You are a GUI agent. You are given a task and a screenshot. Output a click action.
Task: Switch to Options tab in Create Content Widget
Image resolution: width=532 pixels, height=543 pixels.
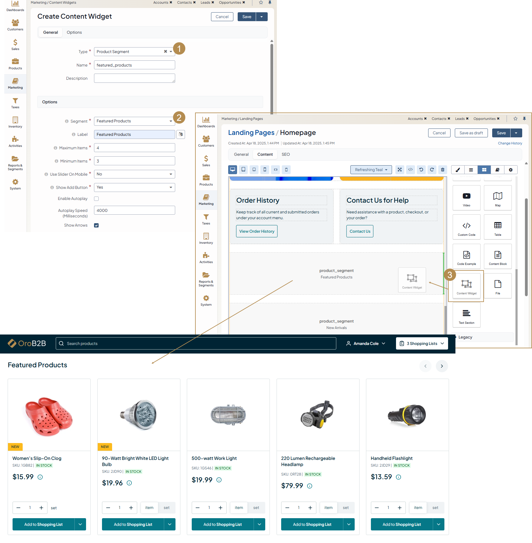coord(74,33)
